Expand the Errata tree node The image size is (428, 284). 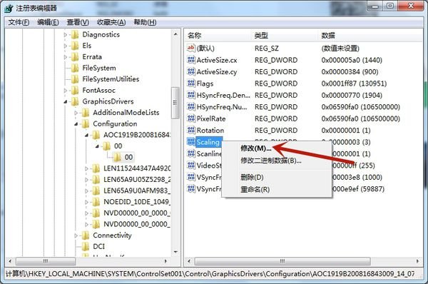tap(65, 57)
